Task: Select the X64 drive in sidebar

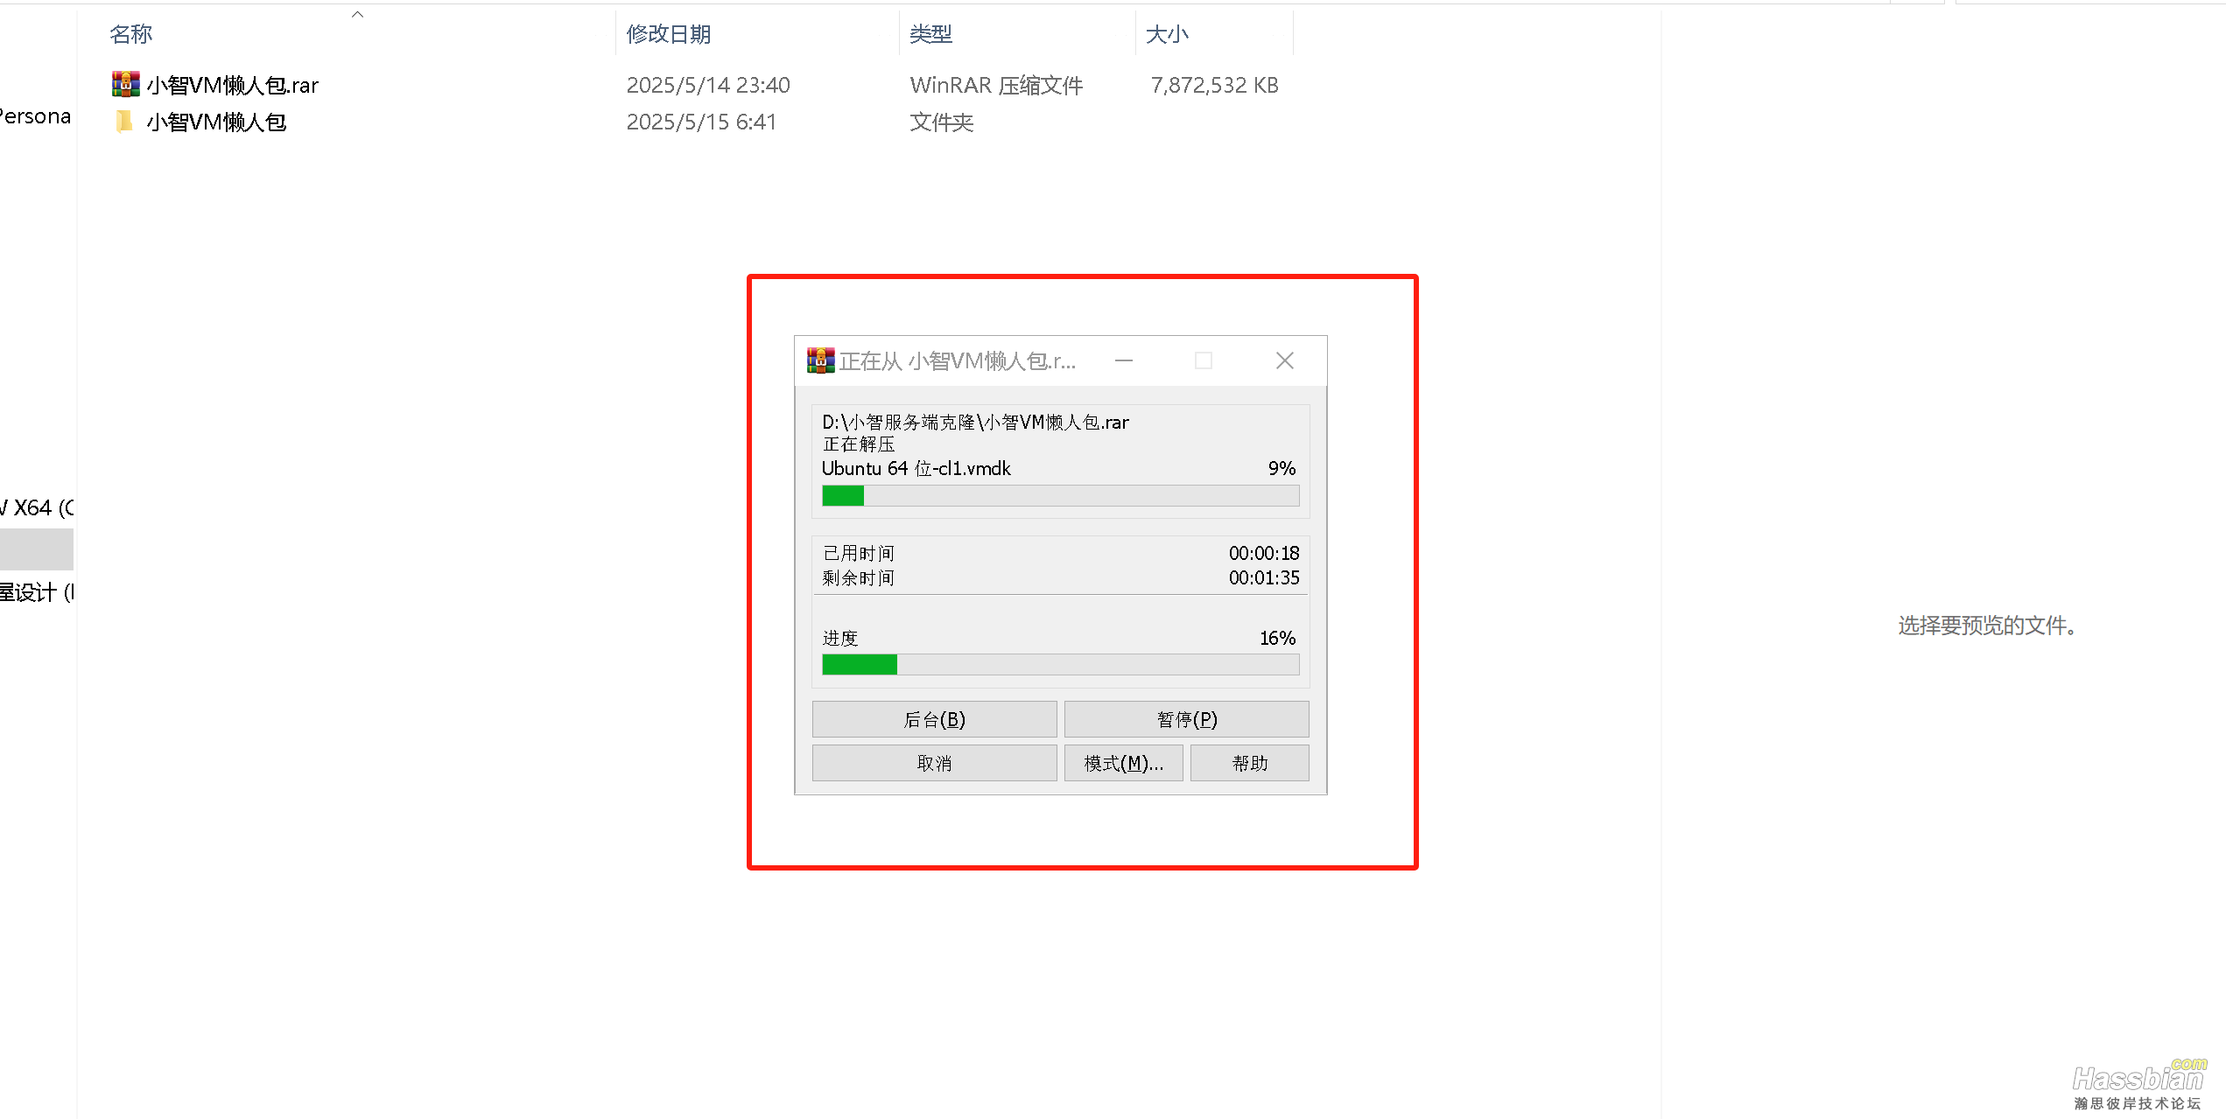Action: 37,507
